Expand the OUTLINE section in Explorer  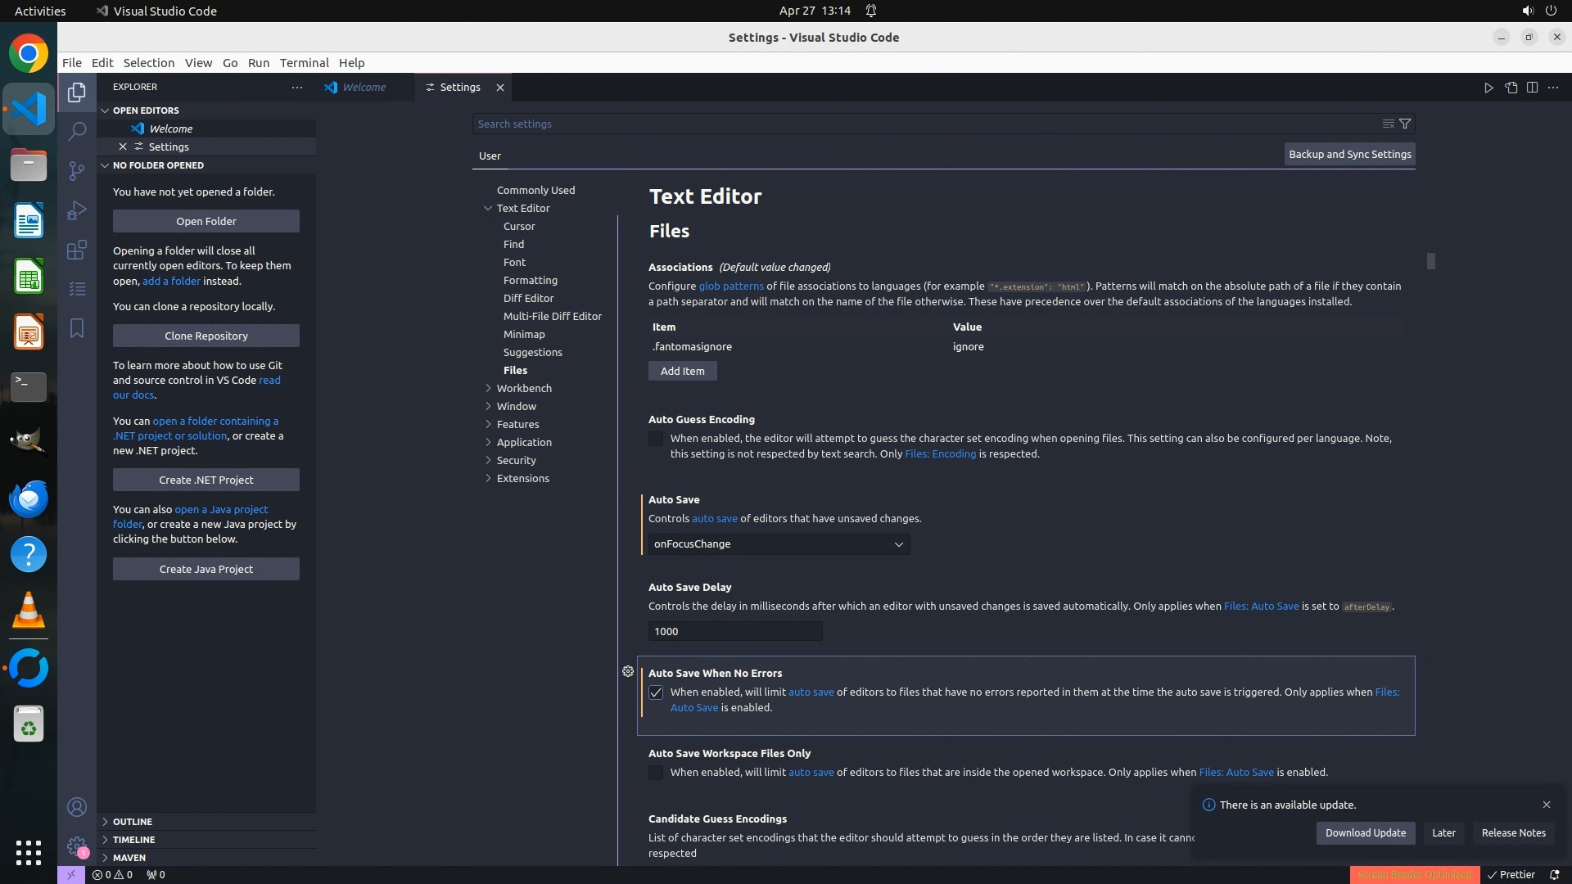(133, 822)
